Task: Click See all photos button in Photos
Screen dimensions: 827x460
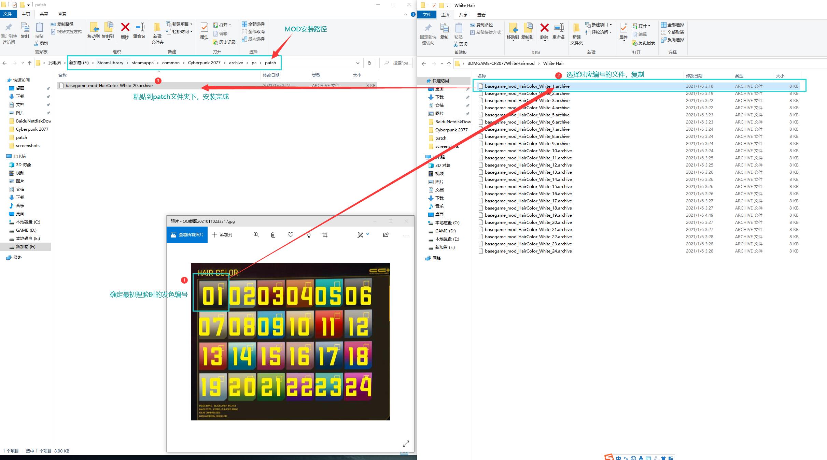Action: pos(187,235)
